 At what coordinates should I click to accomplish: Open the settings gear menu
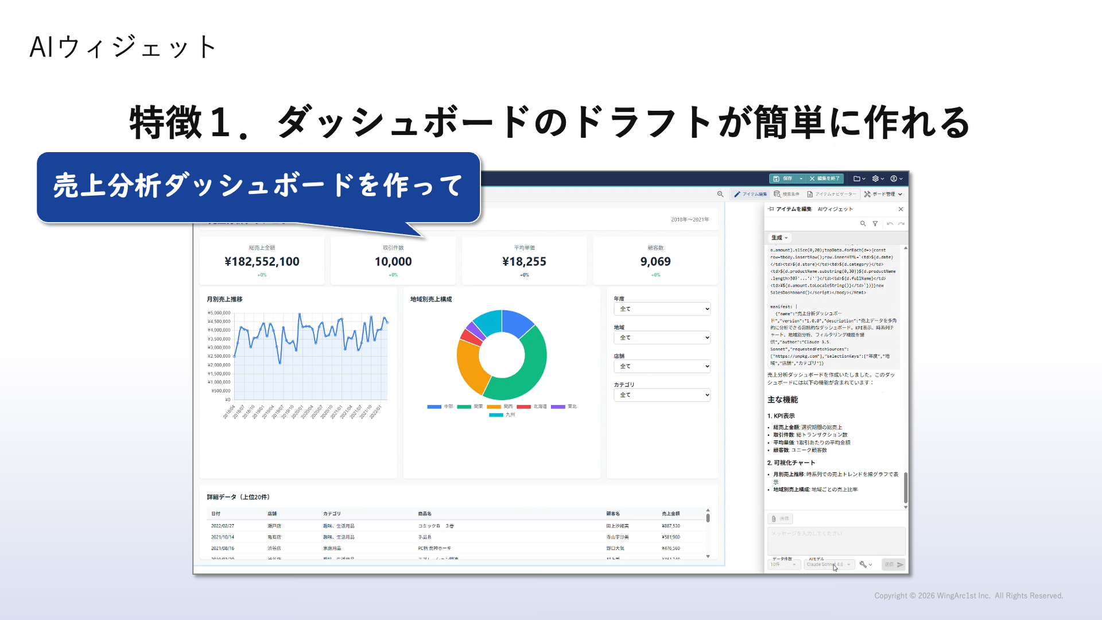tap(878, 179)
